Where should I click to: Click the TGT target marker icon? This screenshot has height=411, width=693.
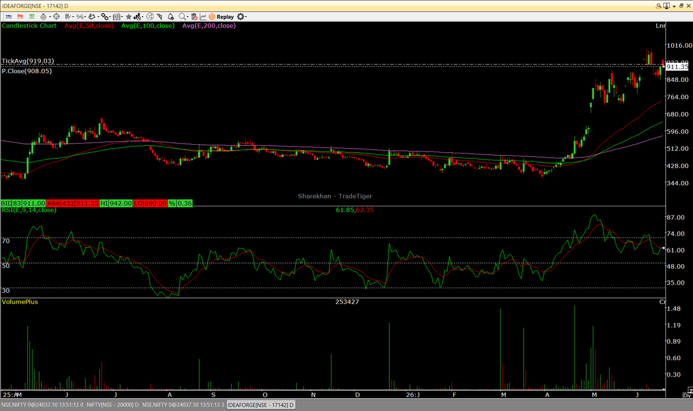point(32,16)
